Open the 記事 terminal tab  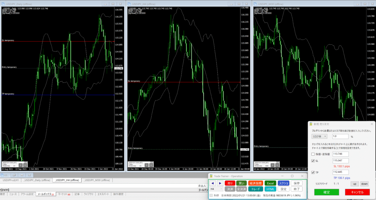coord(77,194)
